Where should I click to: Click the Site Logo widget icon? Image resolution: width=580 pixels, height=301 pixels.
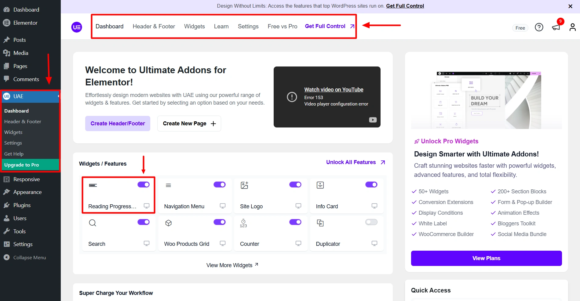[244, 185]
